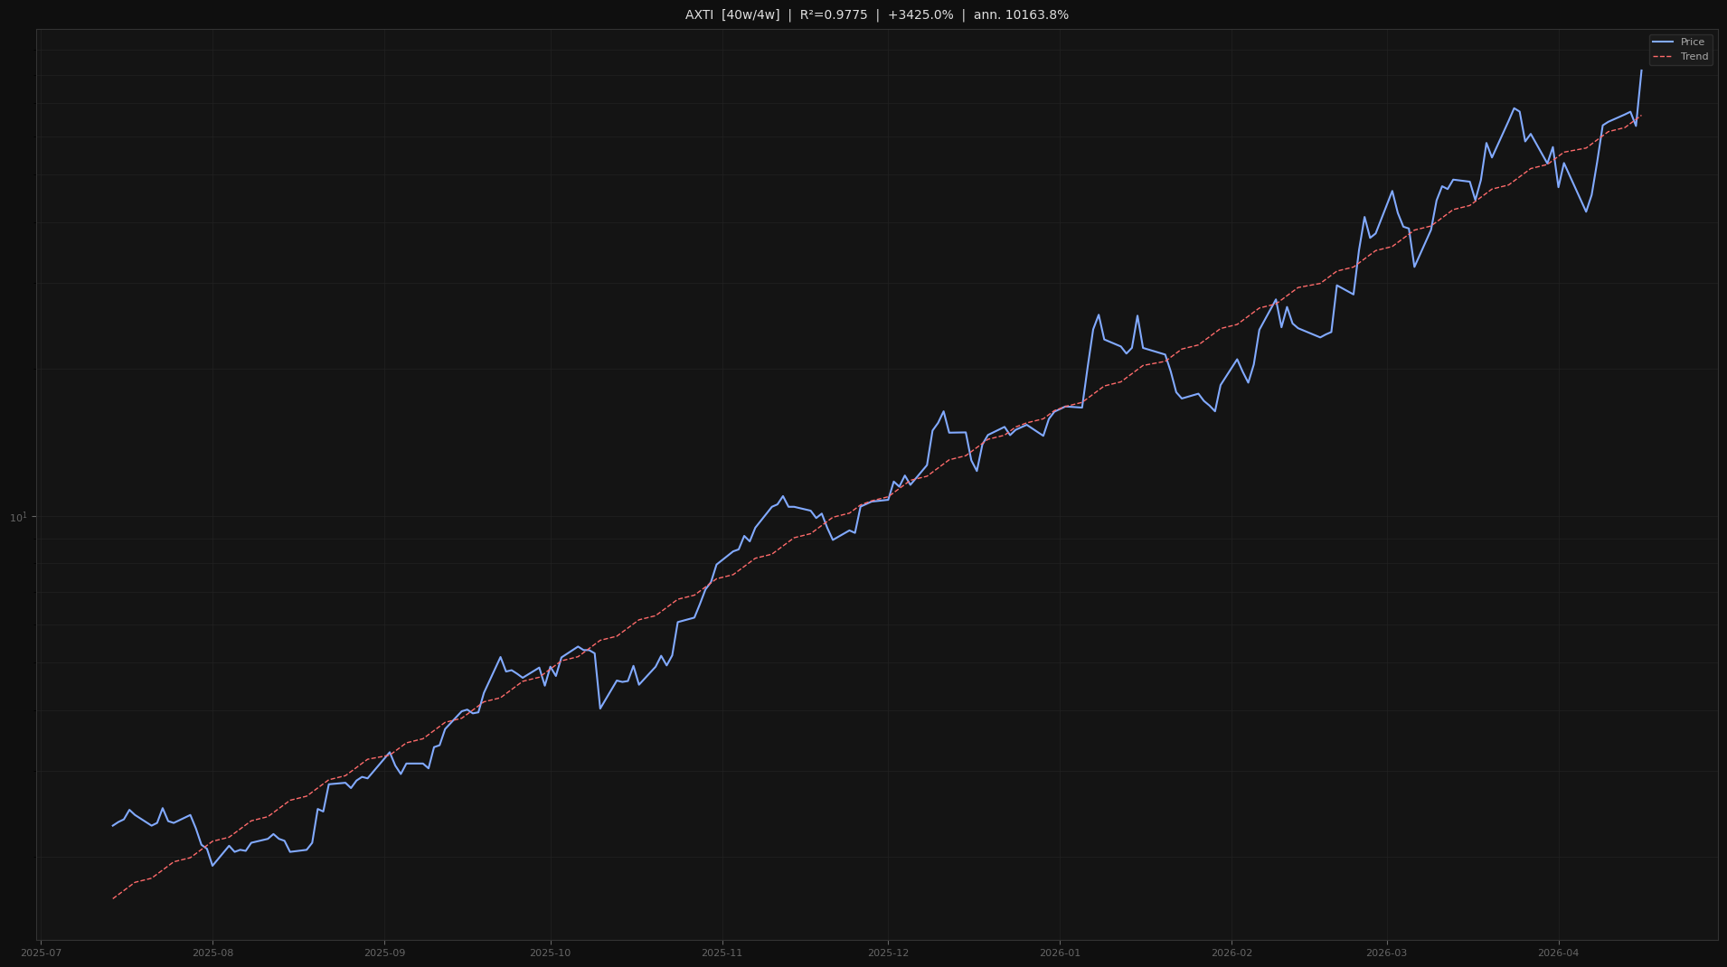
Task: Select the 2025-12 tick on the time axis
Action: [888, 953]
